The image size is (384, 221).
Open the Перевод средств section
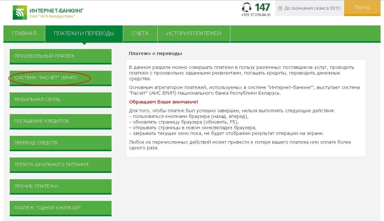pos(60,143)
